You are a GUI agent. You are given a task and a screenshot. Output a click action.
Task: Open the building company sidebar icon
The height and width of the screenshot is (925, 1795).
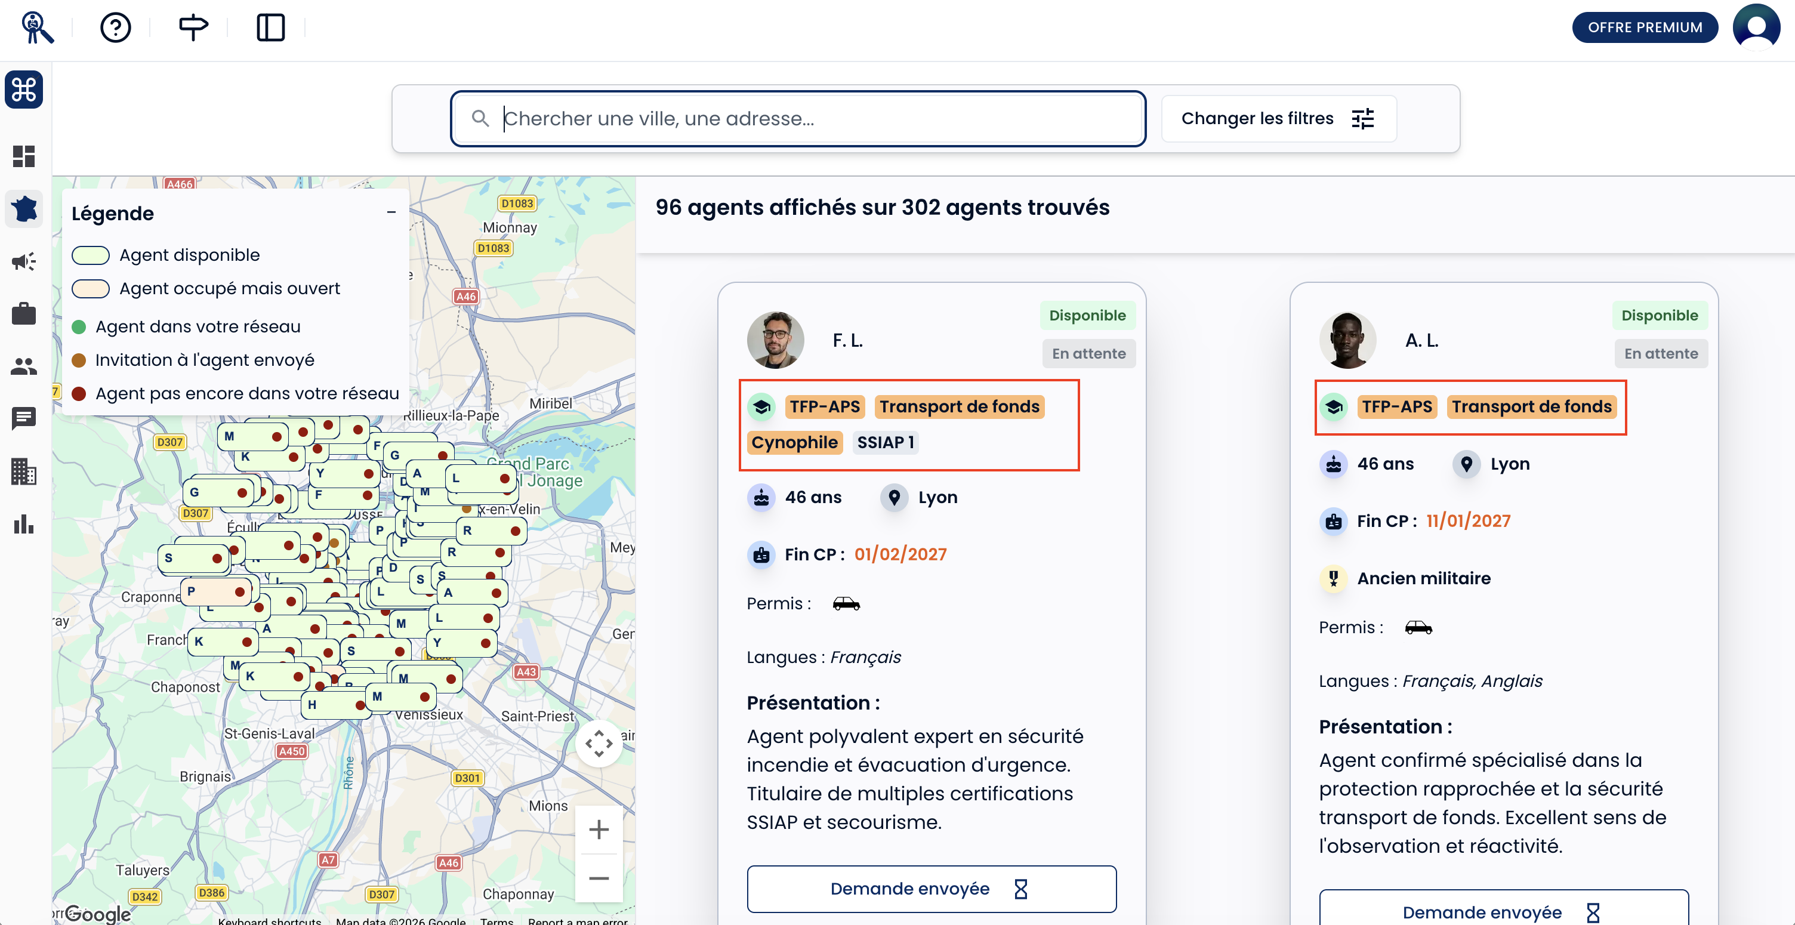pyautogui.click(x=24, y=471)
